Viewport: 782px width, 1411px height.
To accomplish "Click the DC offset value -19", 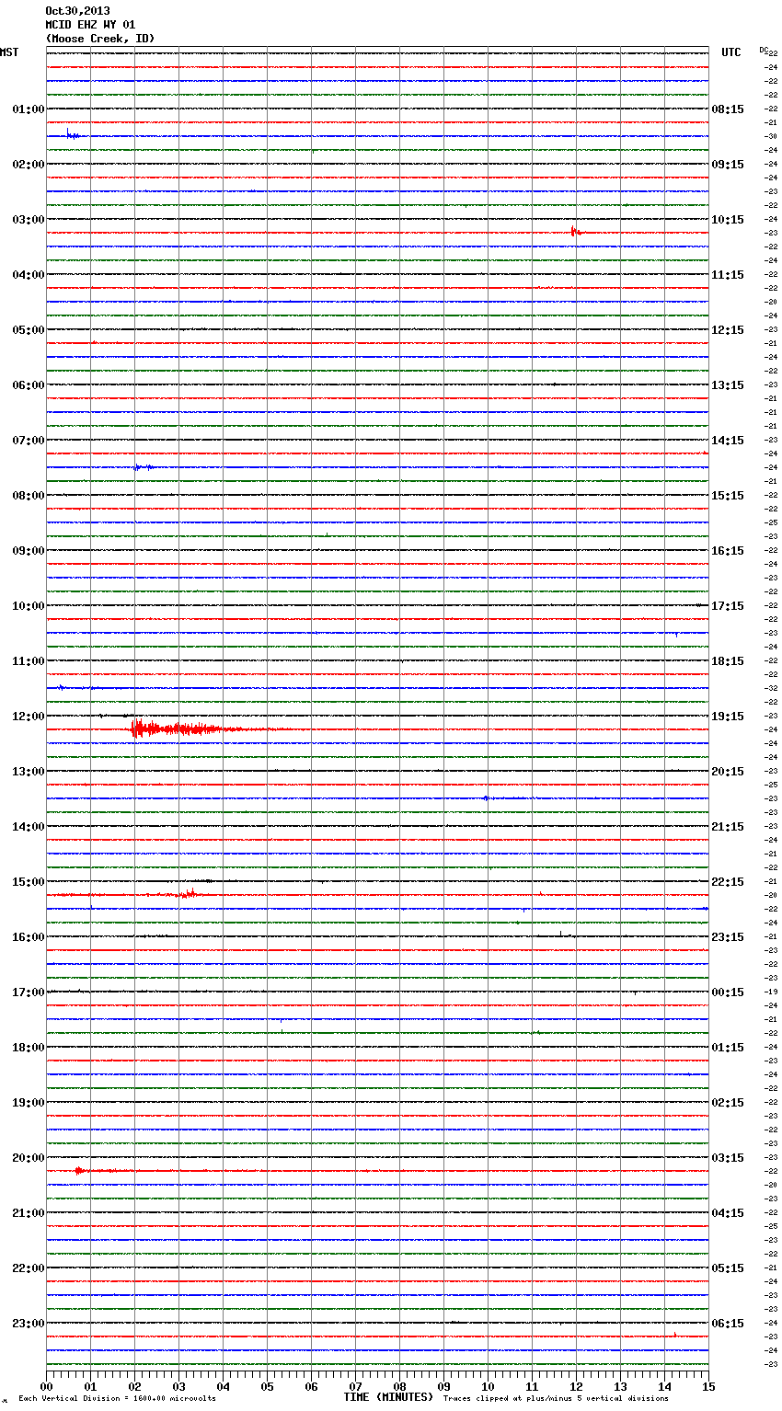I will click(x=771, y=992).
